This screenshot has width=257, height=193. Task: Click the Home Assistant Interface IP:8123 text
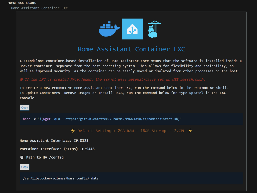[x=54, y=141]
